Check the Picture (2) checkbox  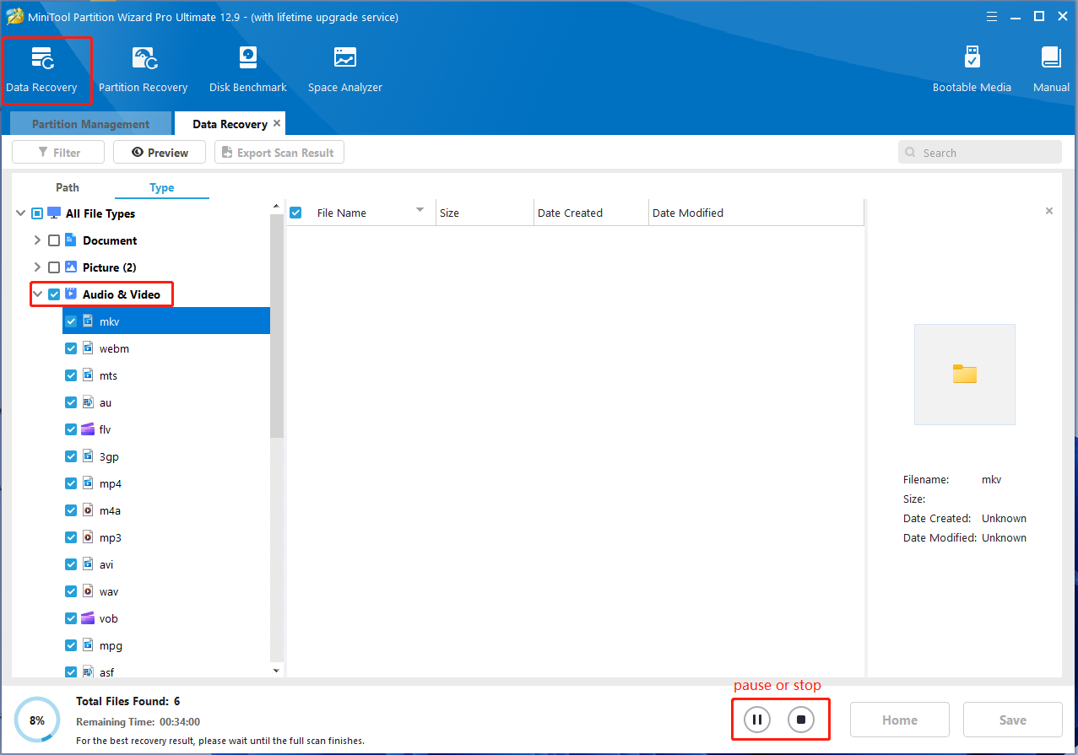[54, 267]
